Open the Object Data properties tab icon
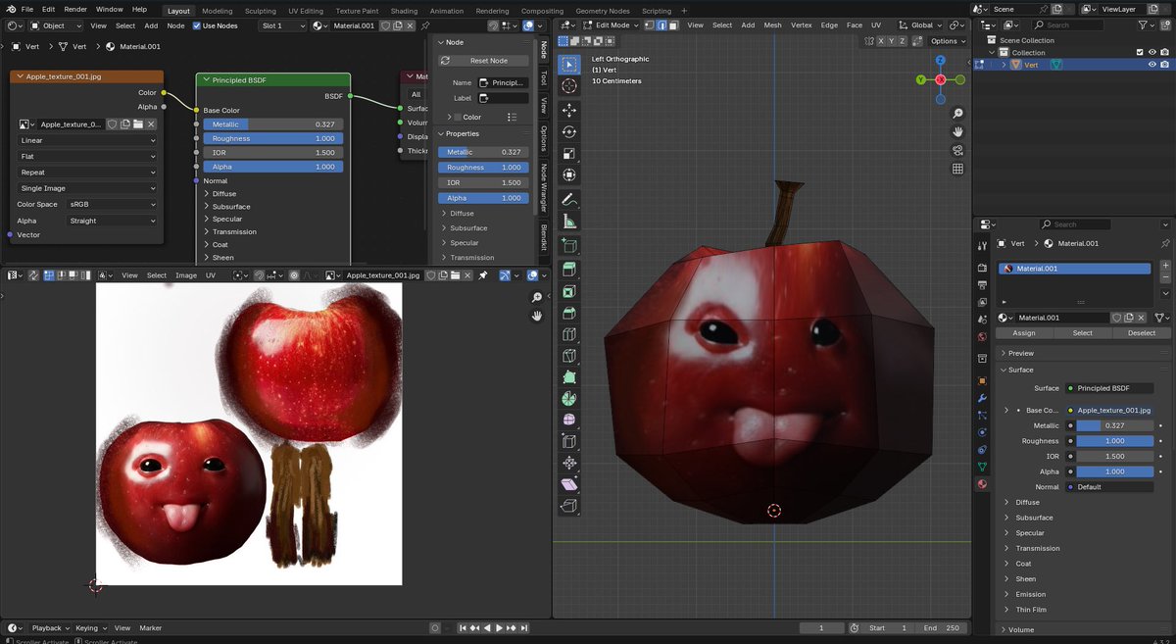The image size is (1176, 644). coord(982,467)
